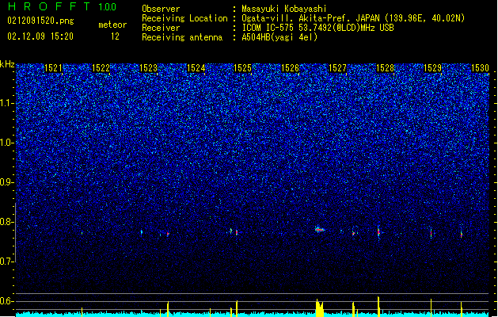Click the Receiving antenna label
498x317 pixels.
[182, 37]
